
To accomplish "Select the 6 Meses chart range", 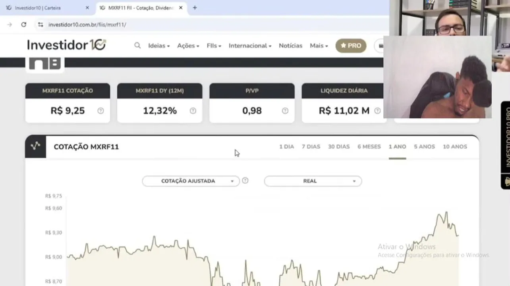I will pyautogui.click(x=369, y=147).
